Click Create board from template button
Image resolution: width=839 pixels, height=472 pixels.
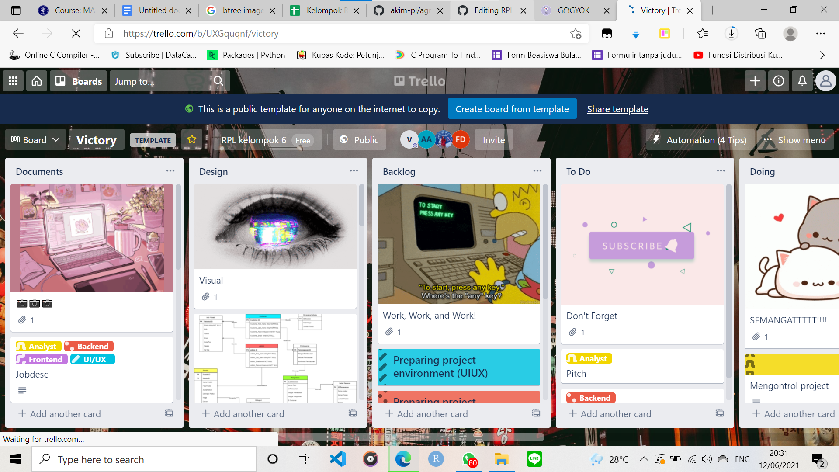click(x=512, y=109)
